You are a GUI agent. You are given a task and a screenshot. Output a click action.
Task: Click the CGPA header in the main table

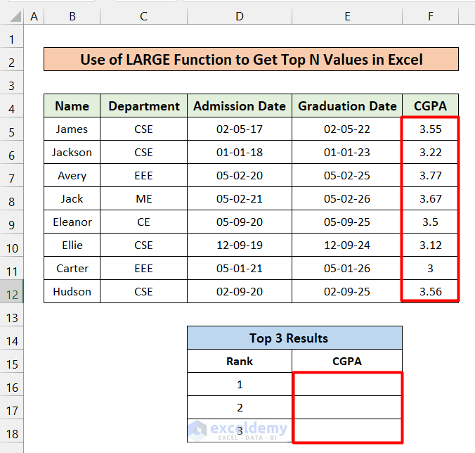click(x=431, y=106)
